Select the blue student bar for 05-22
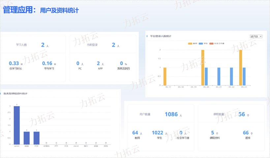 231,76
